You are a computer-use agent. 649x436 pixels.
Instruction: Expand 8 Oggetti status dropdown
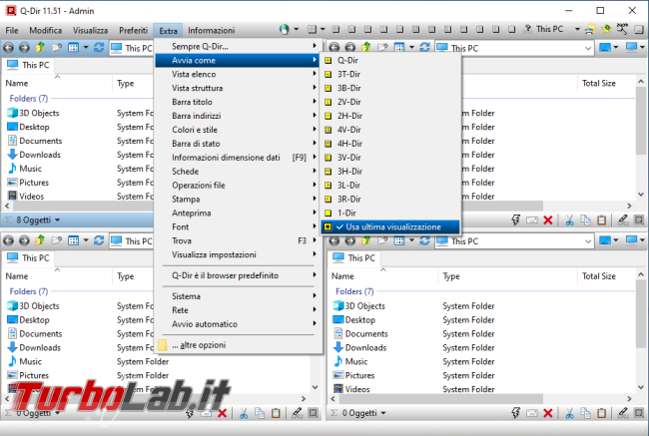coord(57,220)
